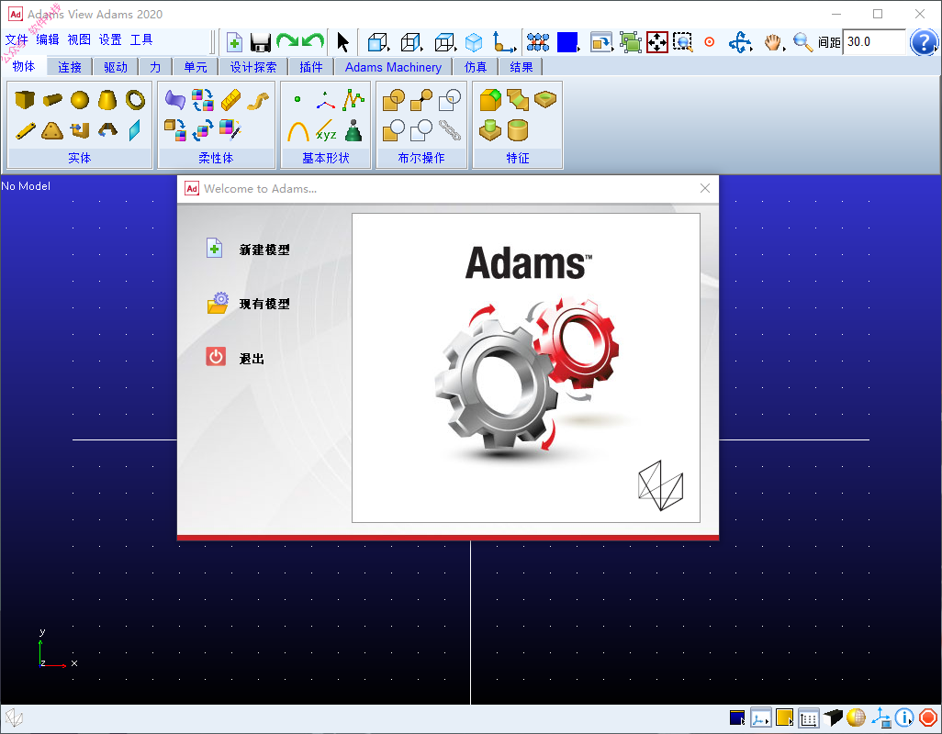
Task: Click the red center target icon
Action: pos(710,42)
